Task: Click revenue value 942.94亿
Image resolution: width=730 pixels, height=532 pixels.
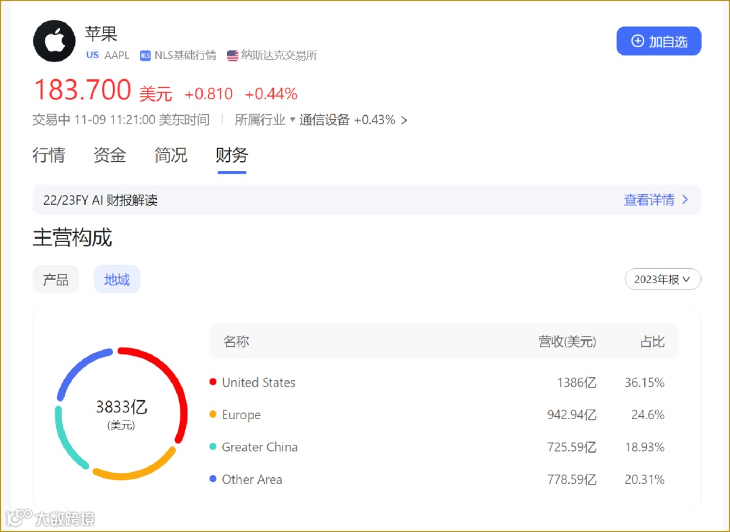Action: 571,414
